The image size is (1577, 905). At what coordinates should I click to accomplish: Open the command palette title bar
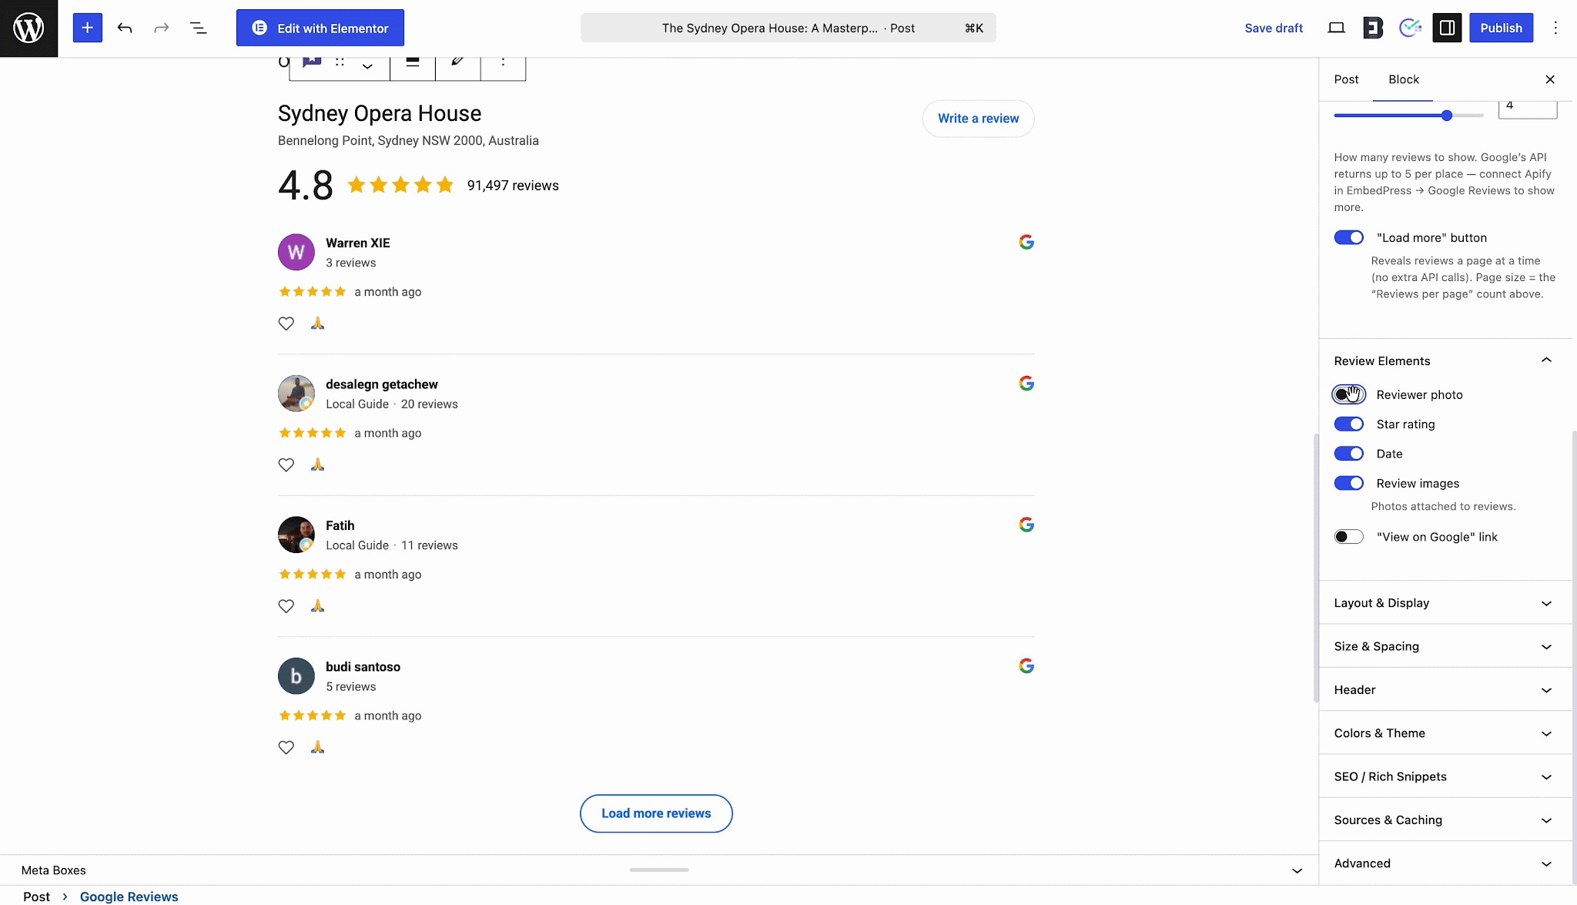(788, 28)
